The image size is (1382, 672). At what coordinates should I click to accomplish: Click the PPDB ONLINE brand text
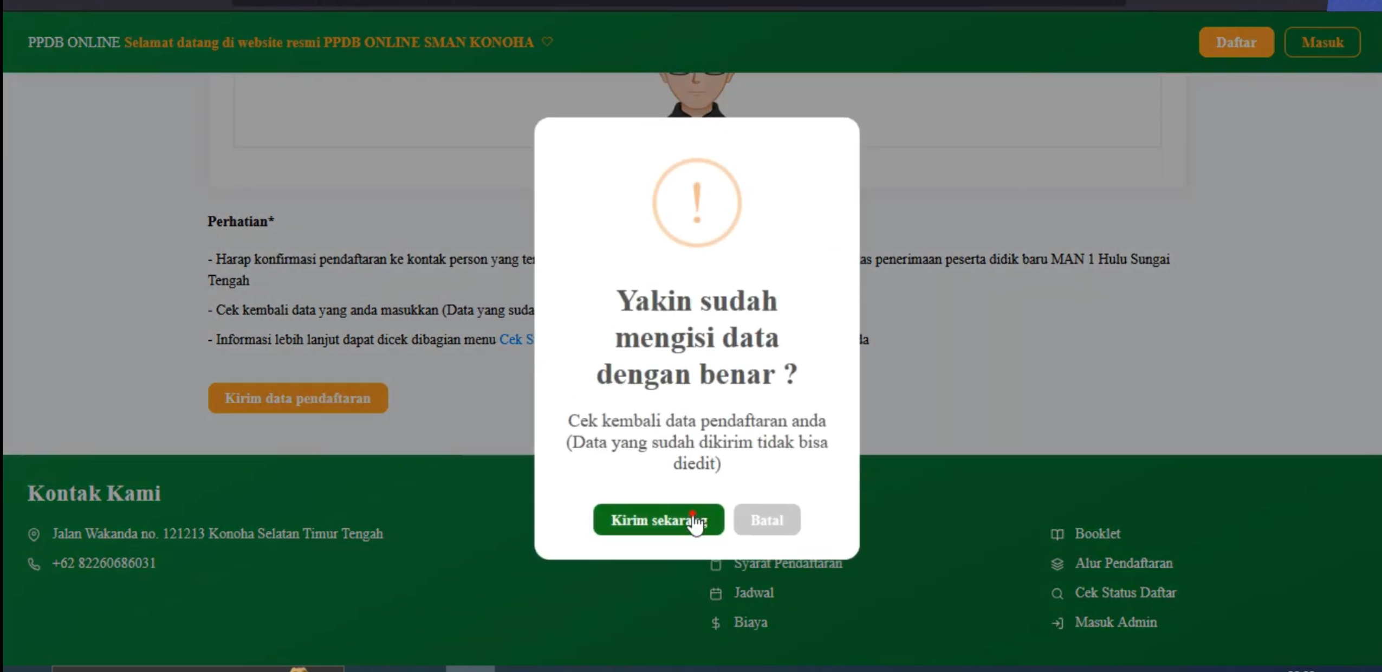74,42
